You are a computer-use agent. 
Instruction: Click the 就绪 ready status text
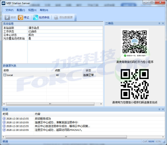pos(5,141)
